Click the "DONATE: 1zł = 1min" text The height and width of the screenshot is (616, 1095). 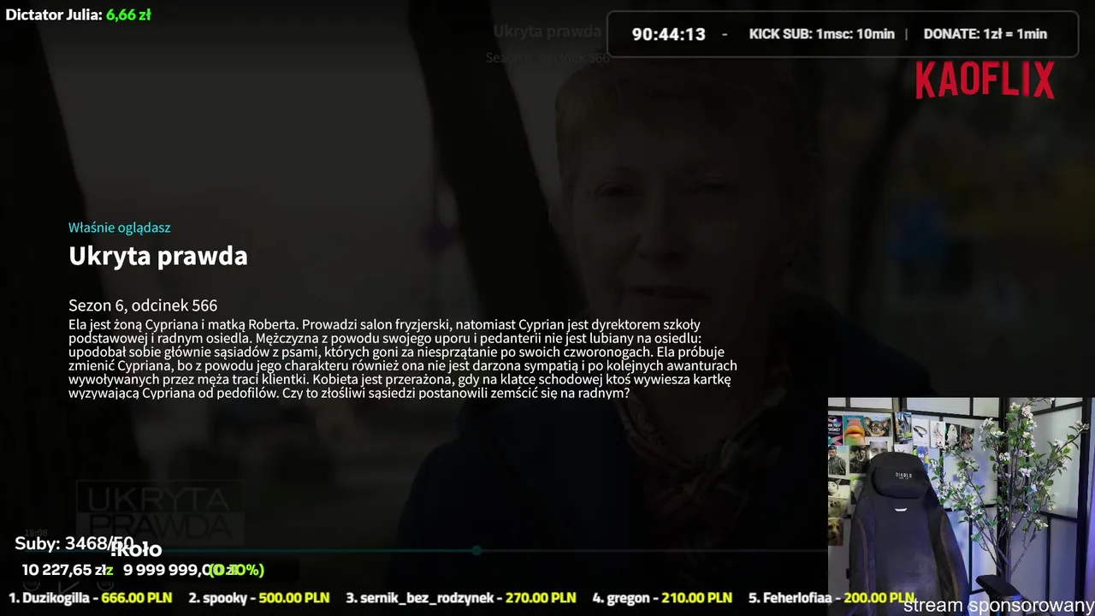(985, 34)
